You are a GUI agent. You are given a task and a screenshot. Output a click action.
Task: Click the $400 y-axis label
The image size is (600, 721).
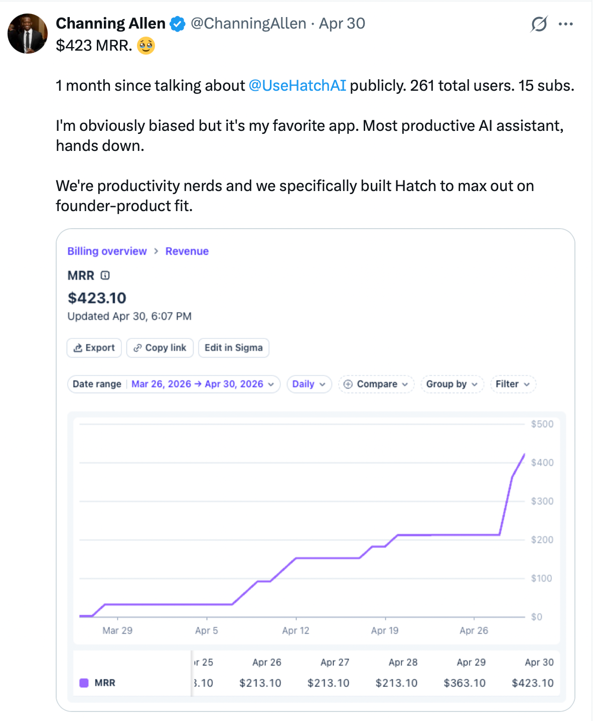click(x=542, y=463)
